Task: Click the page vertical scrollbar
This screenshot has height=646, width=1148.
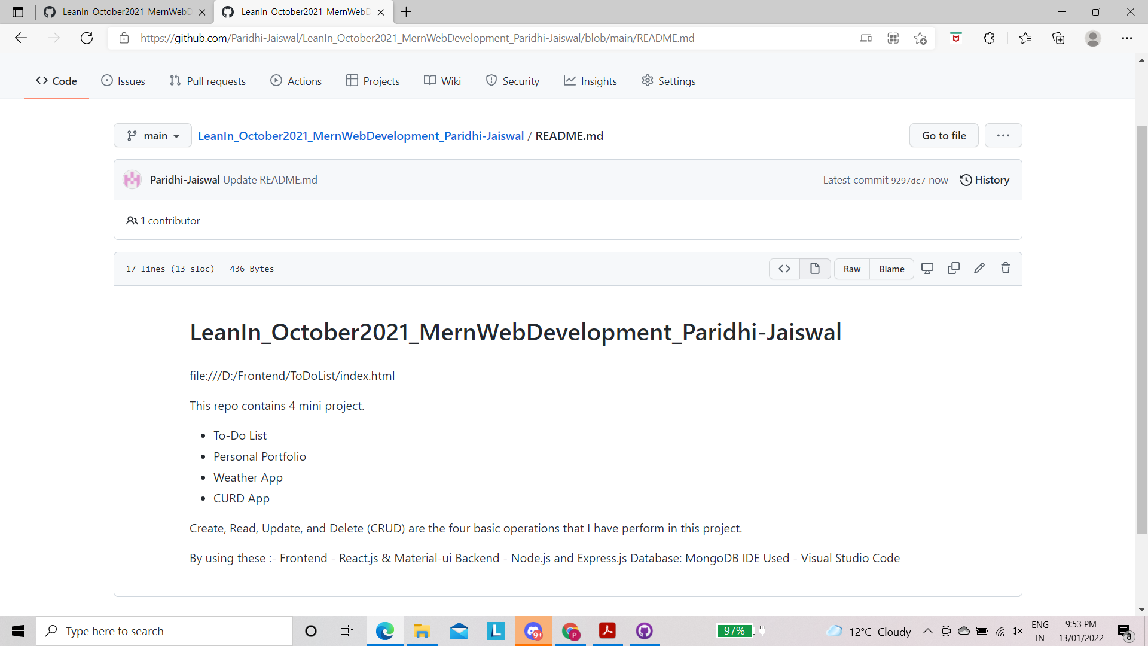Action: point(1141,329)
